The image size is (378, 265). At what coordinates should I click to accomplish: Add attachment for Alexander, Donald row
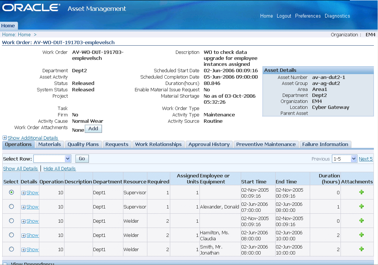(x=361, y=207)
